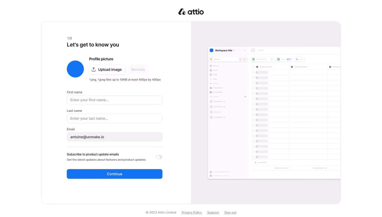Click the greyed-out Remove button

[x=138, y=70]
